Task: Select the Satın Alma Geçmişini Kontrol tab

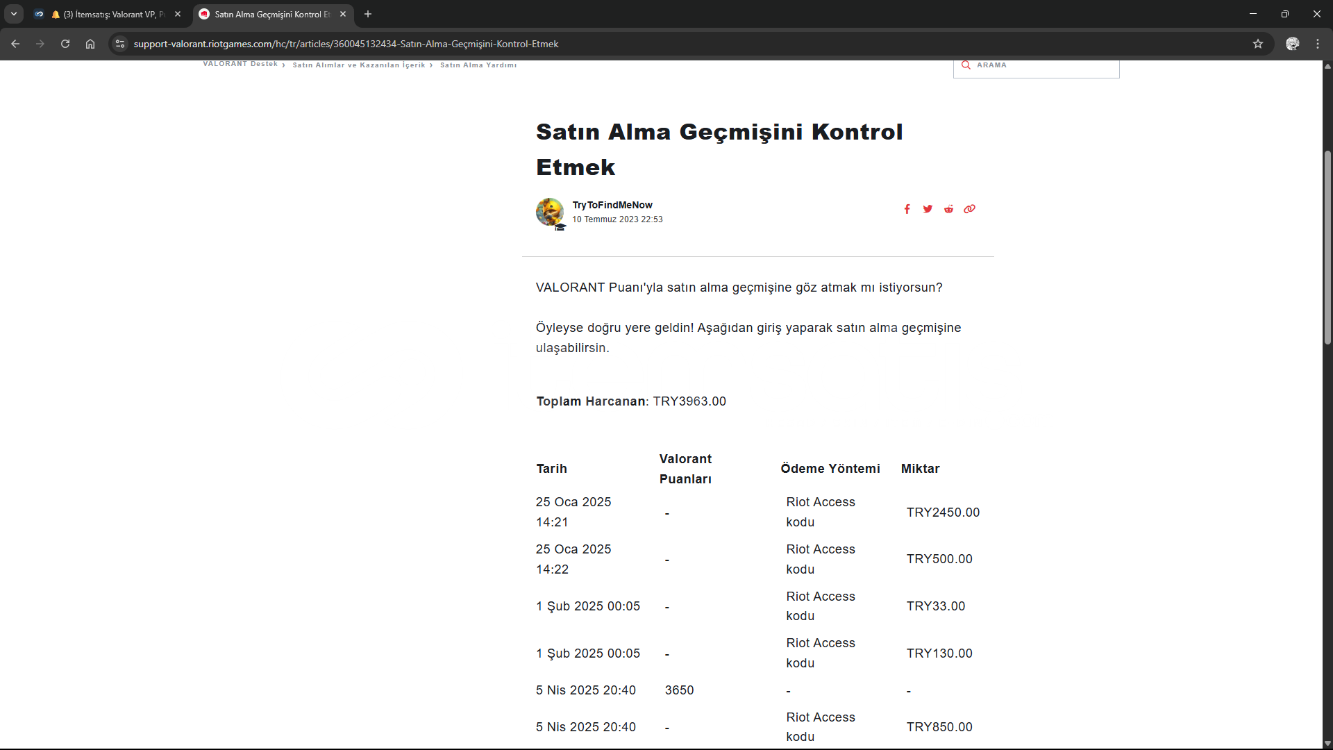Action: (x=272, y=14)
